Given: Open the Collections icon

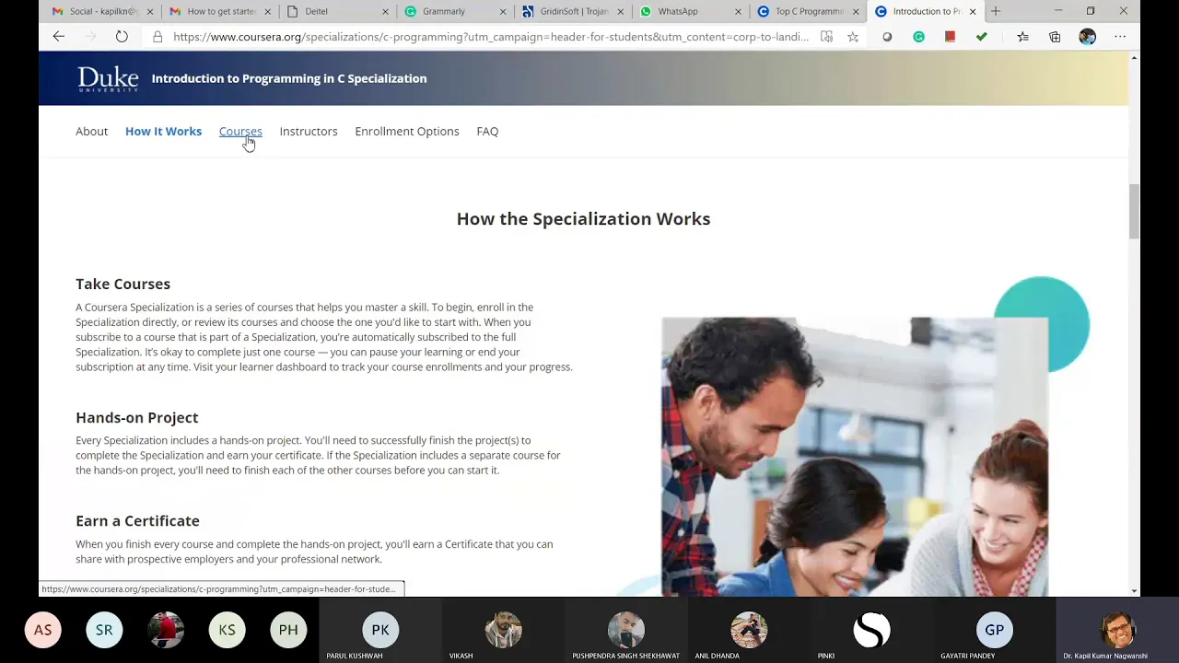Looking at the screenshot, I should click(1055, 37).
